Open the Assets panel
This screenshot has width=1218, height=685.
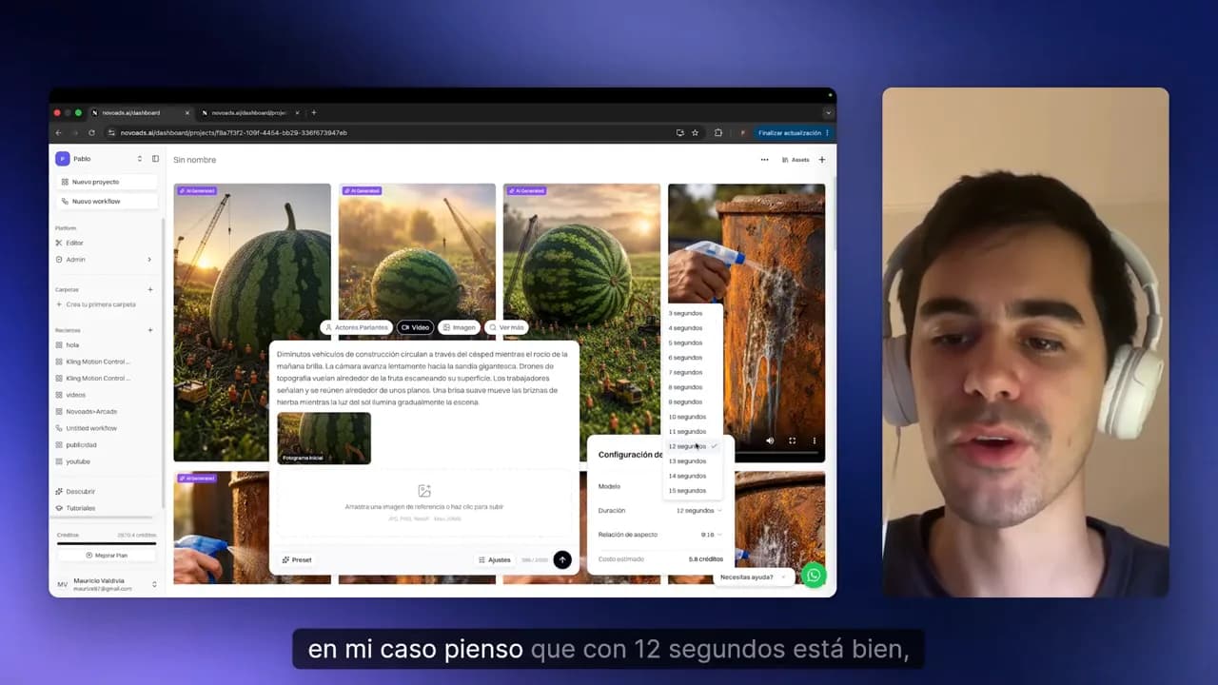[x=796, y=160]
